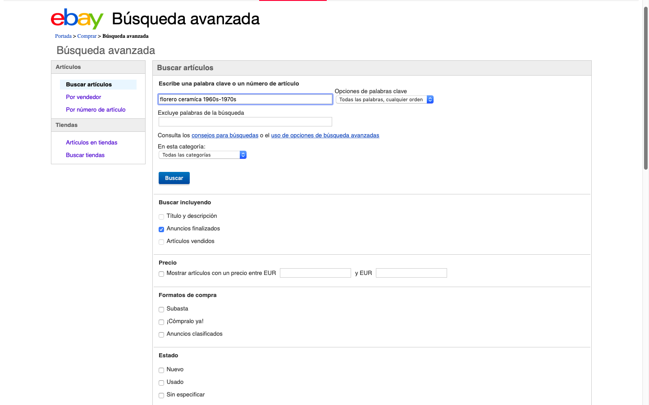Tick the Artículos vendidos checkbox
The width and height of the screenshot is (649, 405).
click(161, 242)
